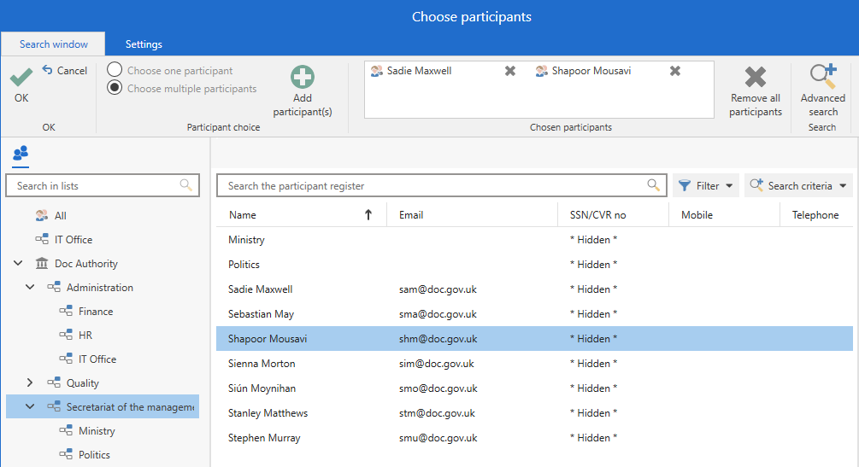Click email stm@doc.gov.uk cell

pos(437,413)
